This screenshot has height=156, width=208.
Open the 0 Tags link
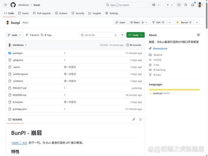46,35
